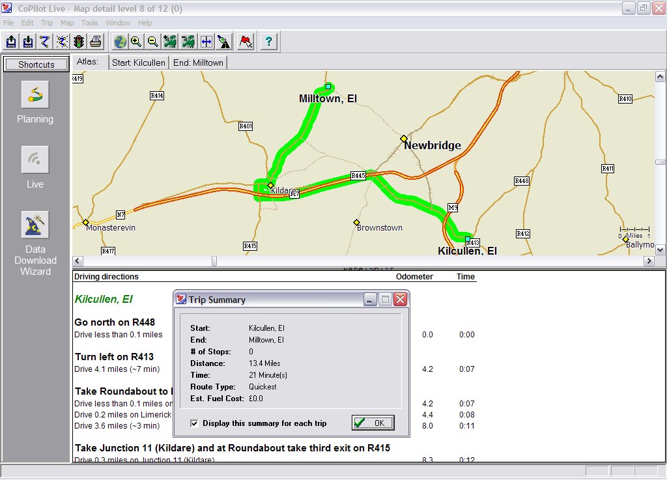Screen dimensions: 667x480
Task: Click the increase map detail icon
Action: [170, 42]
